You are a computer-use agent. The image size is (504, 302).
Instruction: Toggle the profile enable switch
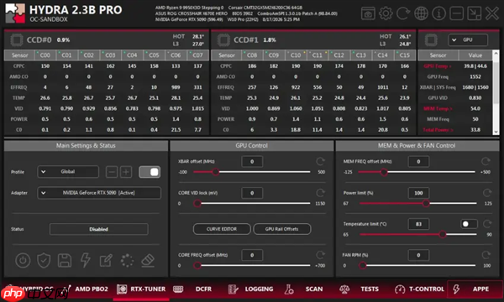pos(150,172)
